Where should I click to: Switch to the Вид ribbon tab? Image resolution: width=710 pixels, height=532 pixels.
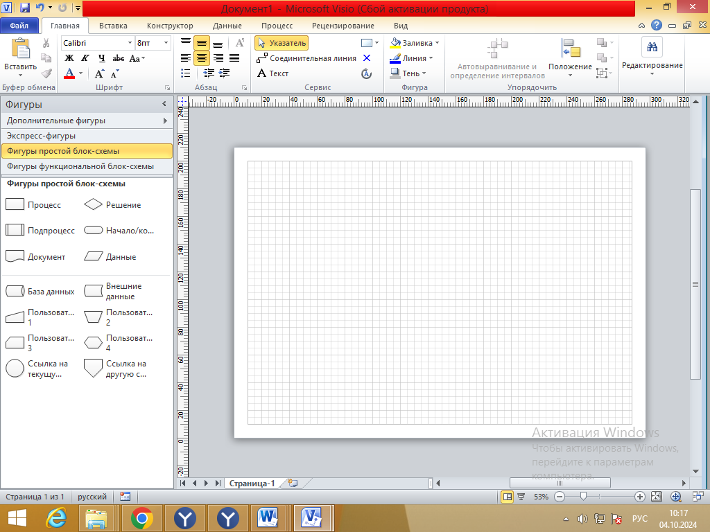pos(401,26)
